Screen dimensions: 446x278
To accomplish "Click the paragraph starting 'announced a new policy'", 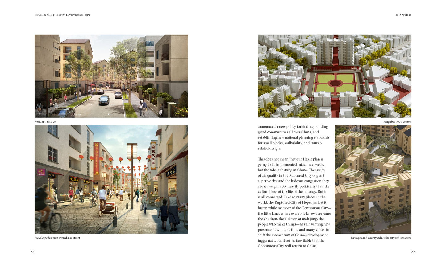I will point(294,137).
